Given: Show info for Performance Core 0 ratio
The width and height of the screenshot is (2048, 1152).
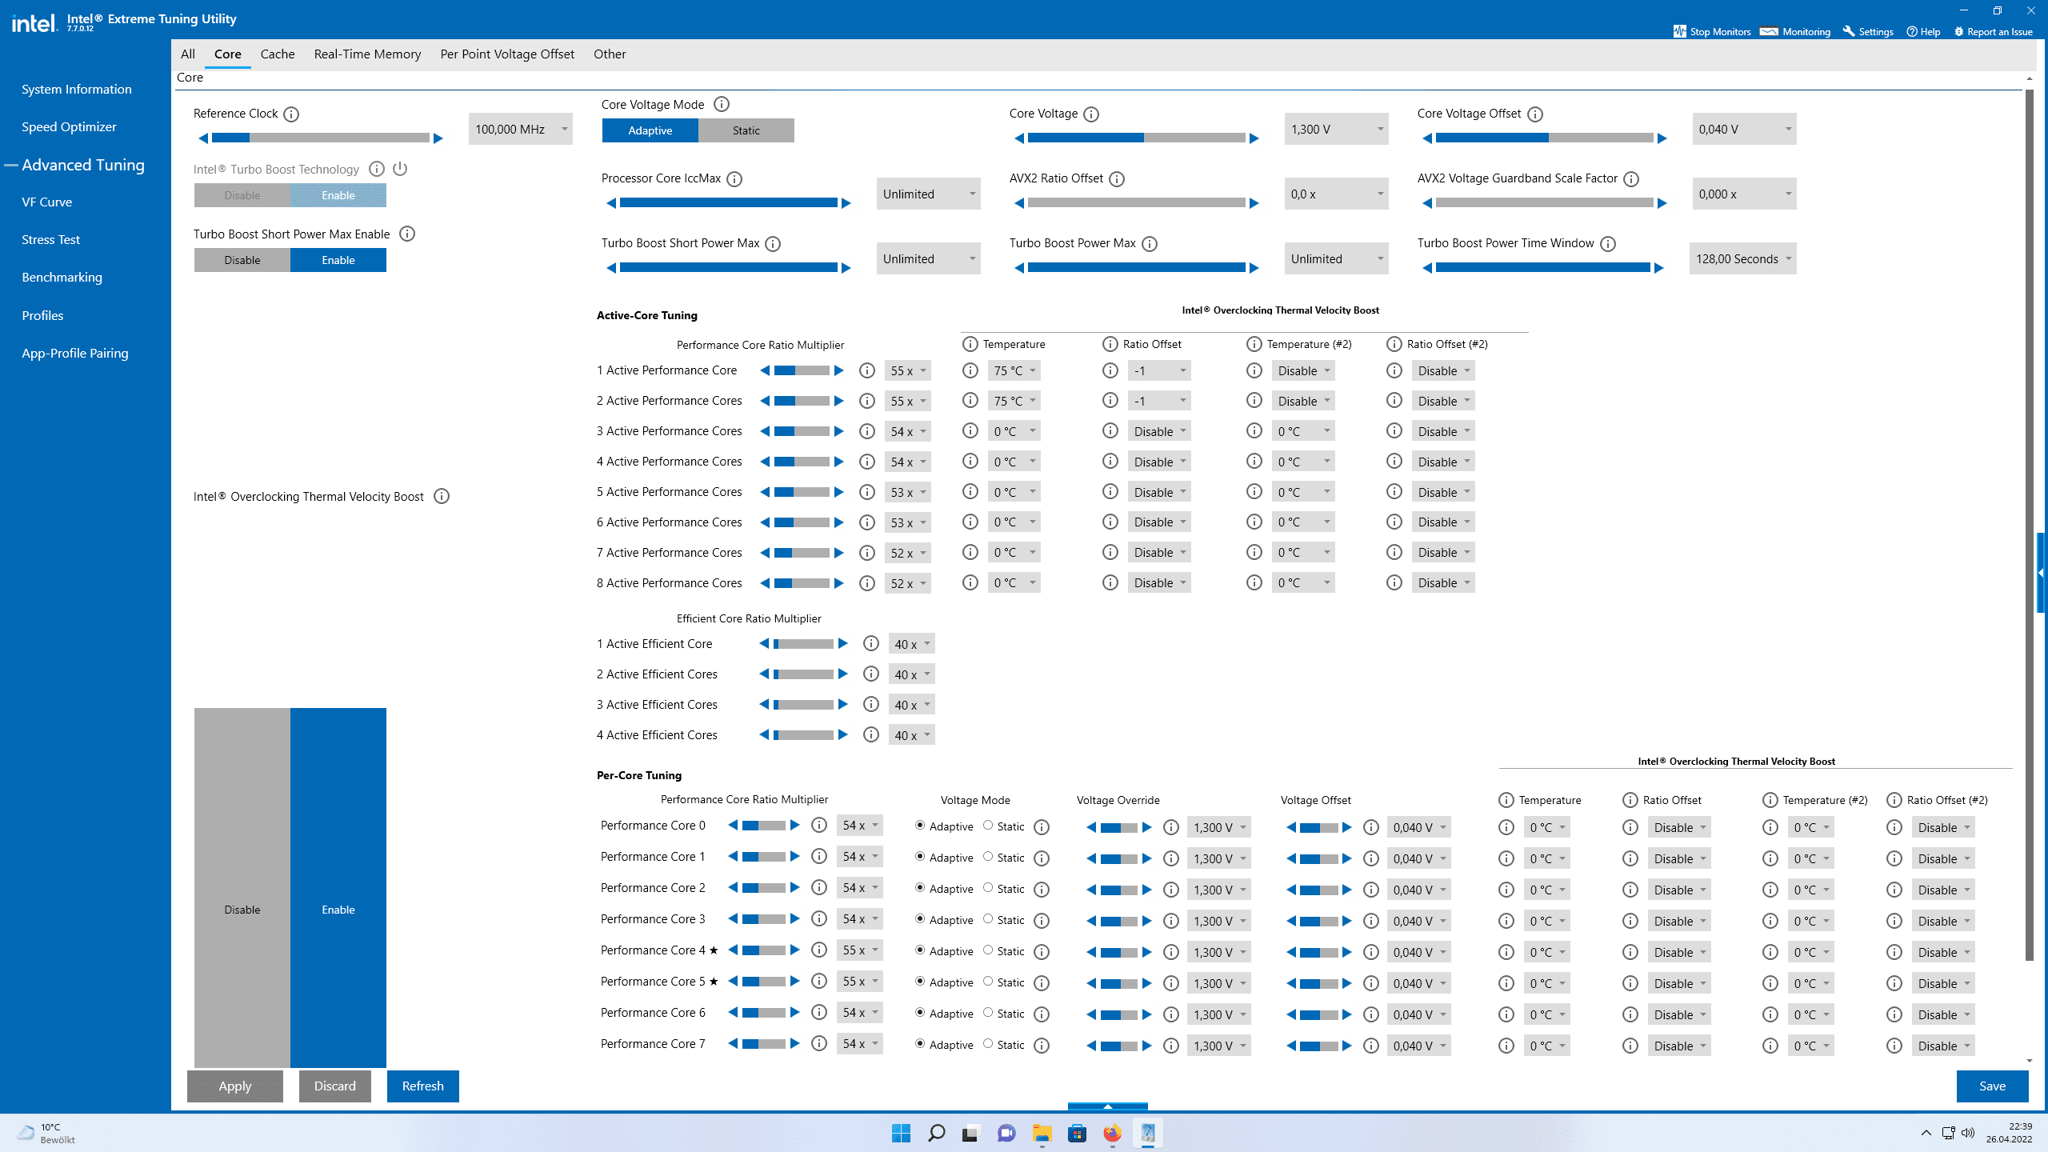Looking at the screenshot, I should click(x=819, y=825).
